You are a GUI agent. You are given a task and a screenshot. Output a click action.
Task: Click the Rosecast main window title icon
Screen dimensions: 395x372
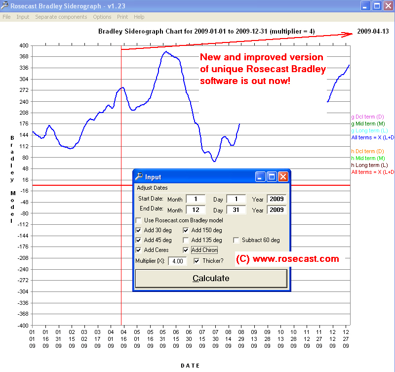point(4,5)
